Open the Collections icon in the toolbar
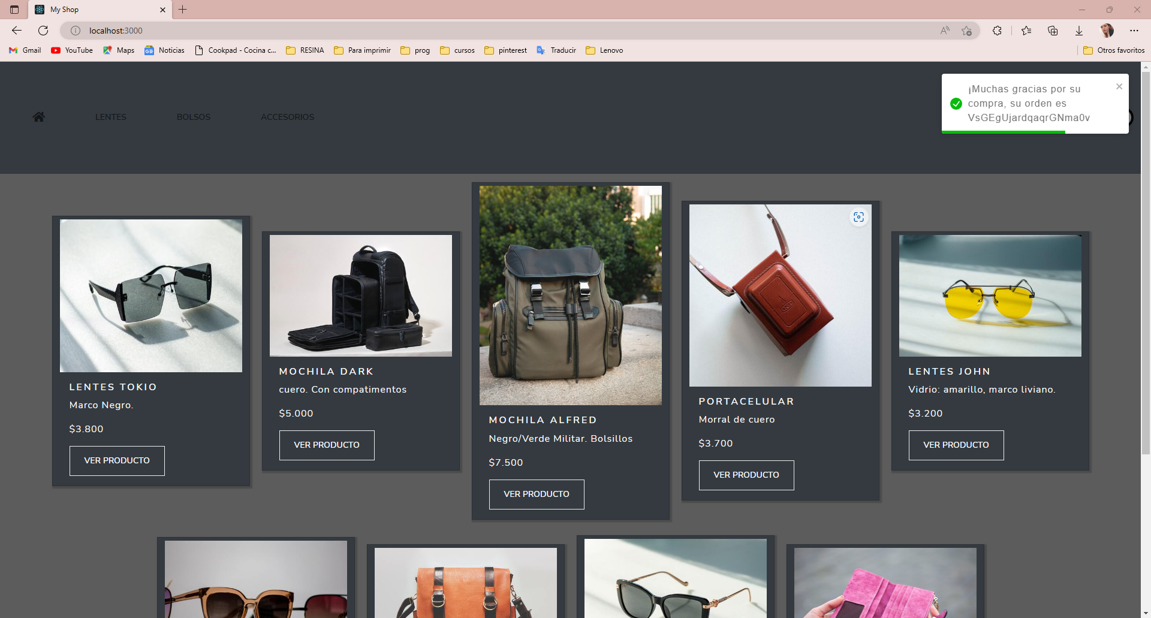This screenshot has height=618, width=1151. [x=1053, y=31]
